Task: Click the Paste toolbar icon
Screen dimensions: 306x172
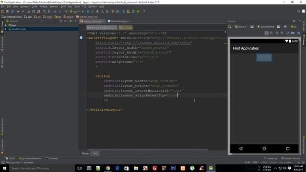Action: (x=38, y=11)
